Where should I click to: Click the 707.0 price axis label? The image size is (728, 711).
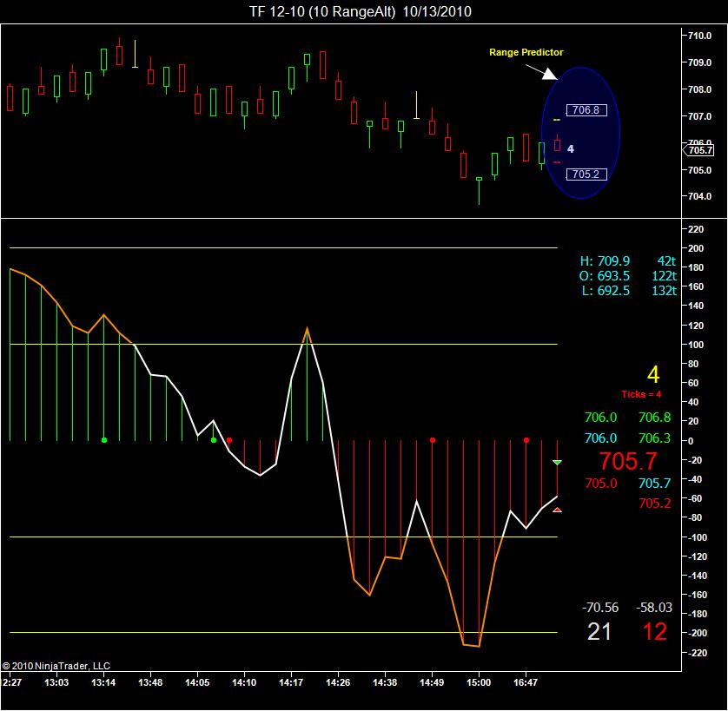[x=699, y=116]
